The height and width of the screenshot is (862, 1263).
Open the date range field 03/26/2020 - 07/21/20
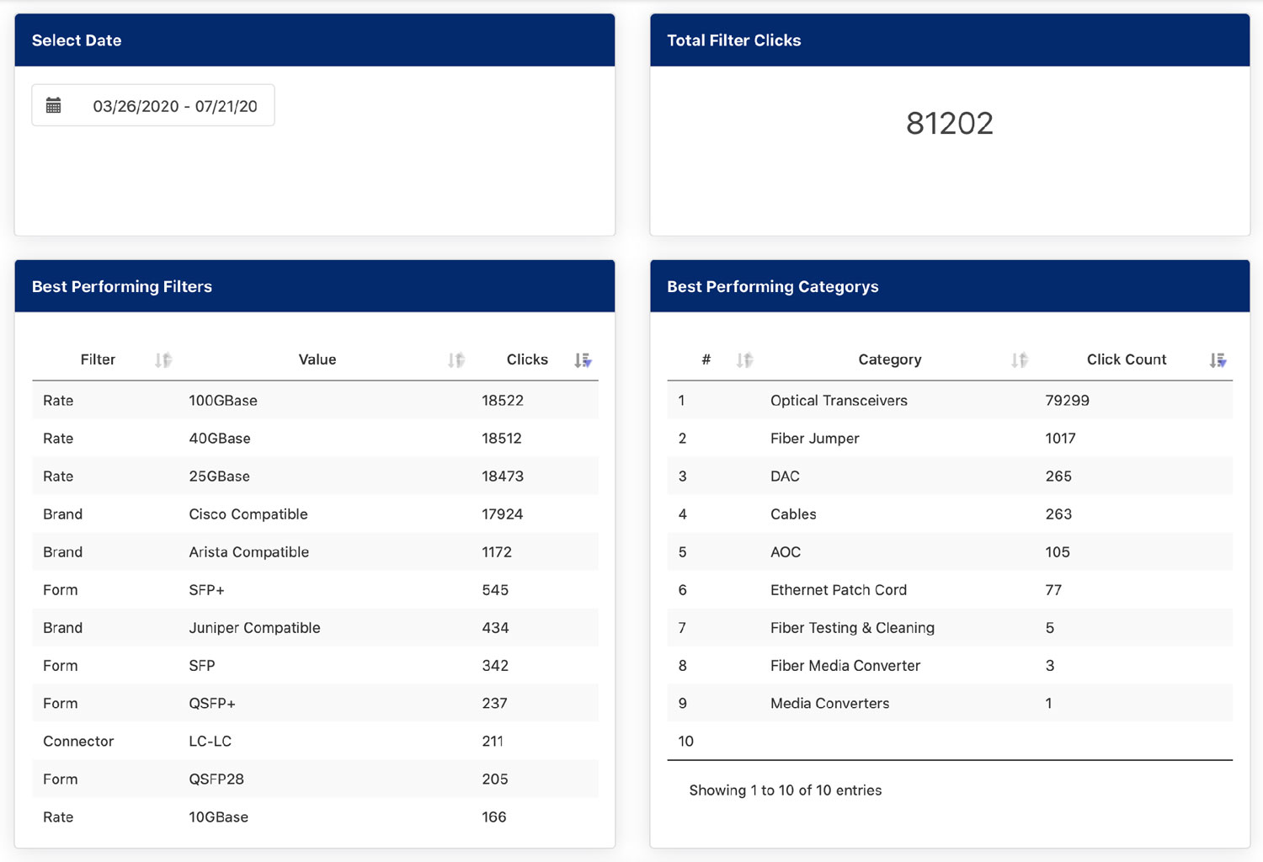153,105
